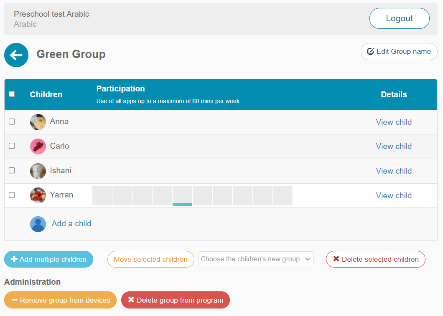Image resolution: width=443 pixels, height=316 pixels.
Task: Click Yarran's berries avatar
Action: tap(38, 195)
